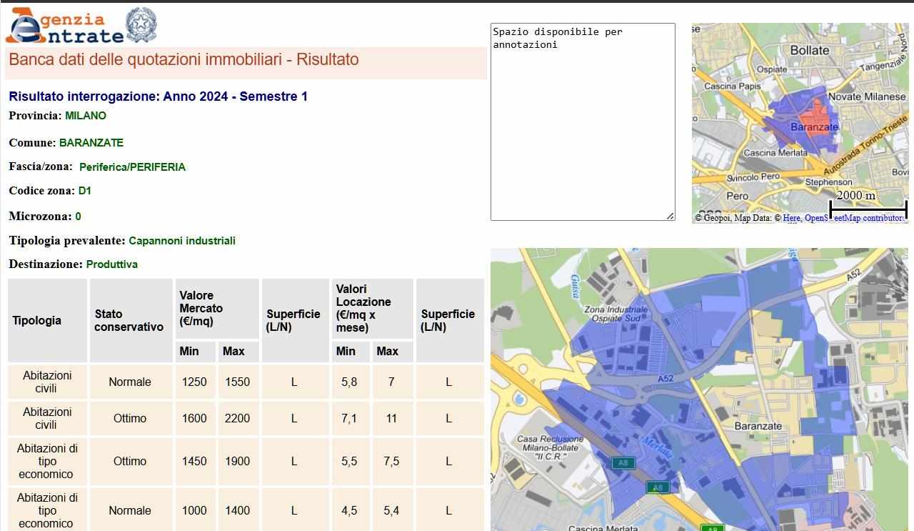This screenshot has width=914, height=531.
Task: Click the Baranzate label on the large map
Action: [758, 426]
